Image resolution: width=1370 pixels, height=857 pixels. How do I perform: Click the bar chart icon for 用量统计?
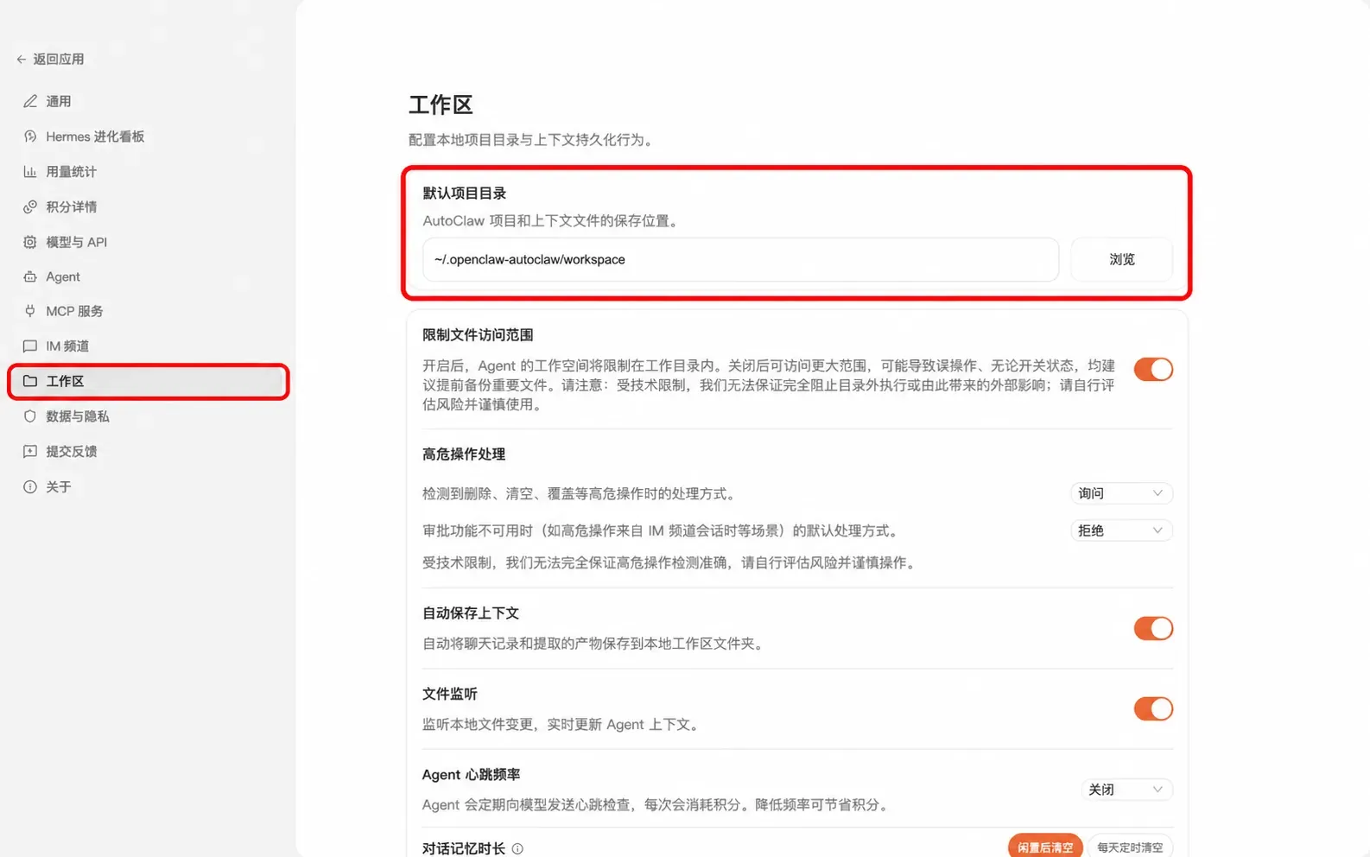(x=30, y=172)
